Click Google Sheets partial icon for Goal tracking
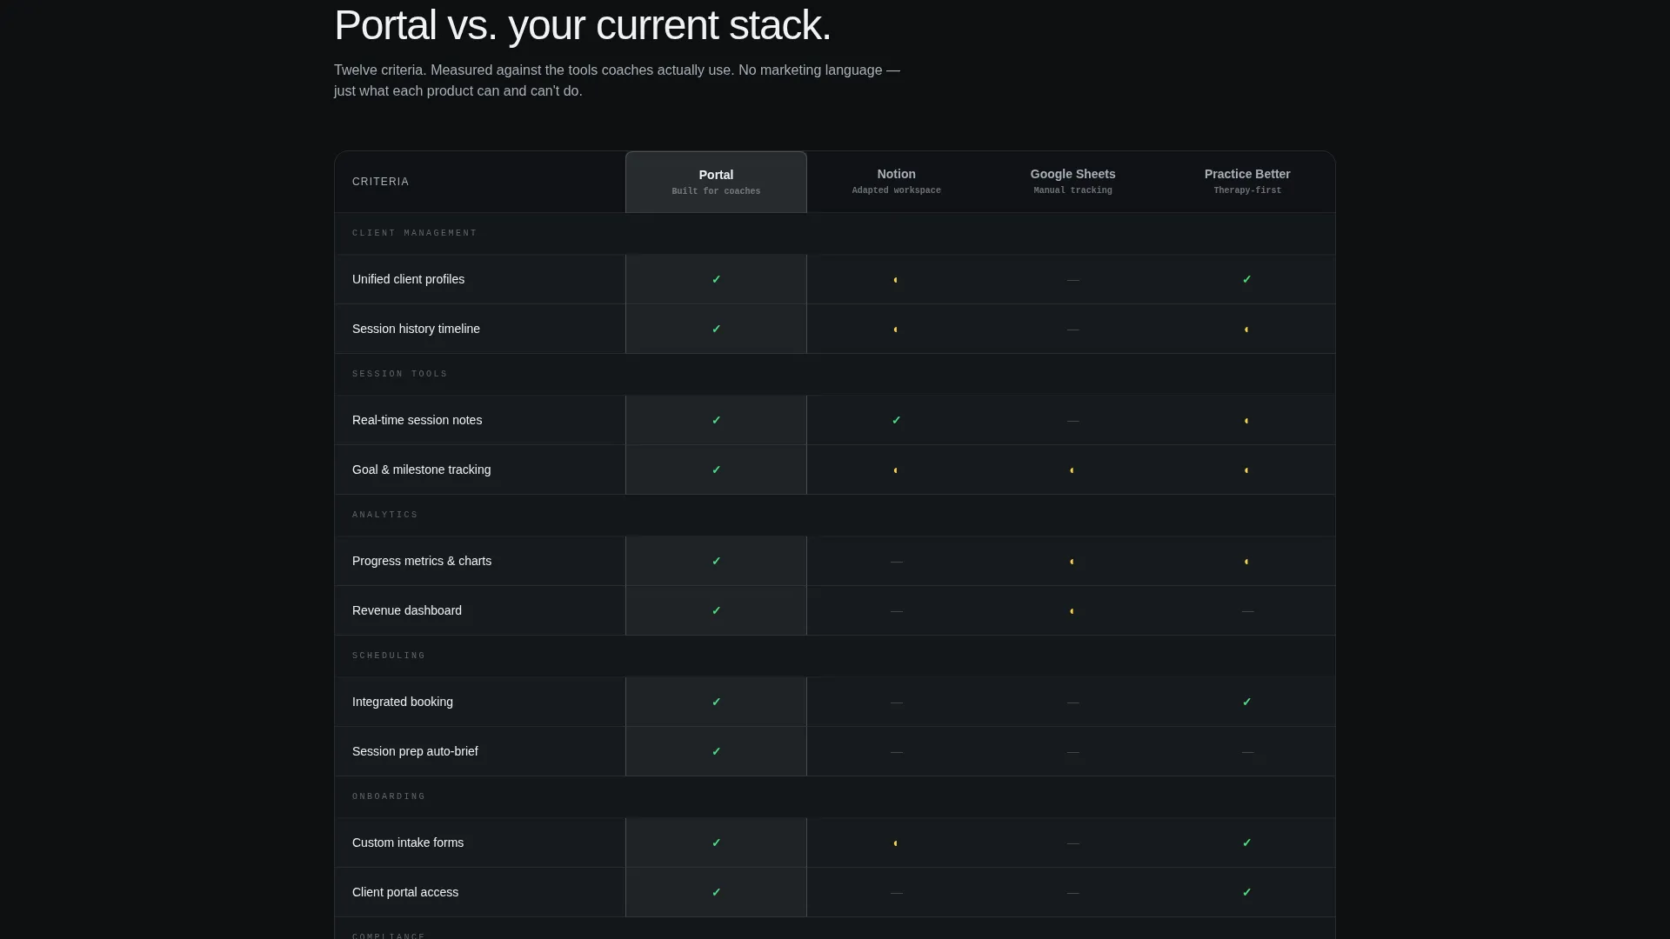Viewport: 1670px width, 939px height. coord(1072,470)
